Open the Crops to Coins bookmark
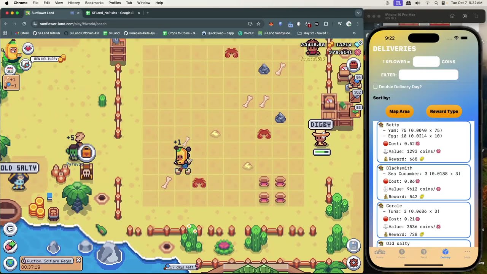Viewport: 487px width, 274px height. [180, 33]
